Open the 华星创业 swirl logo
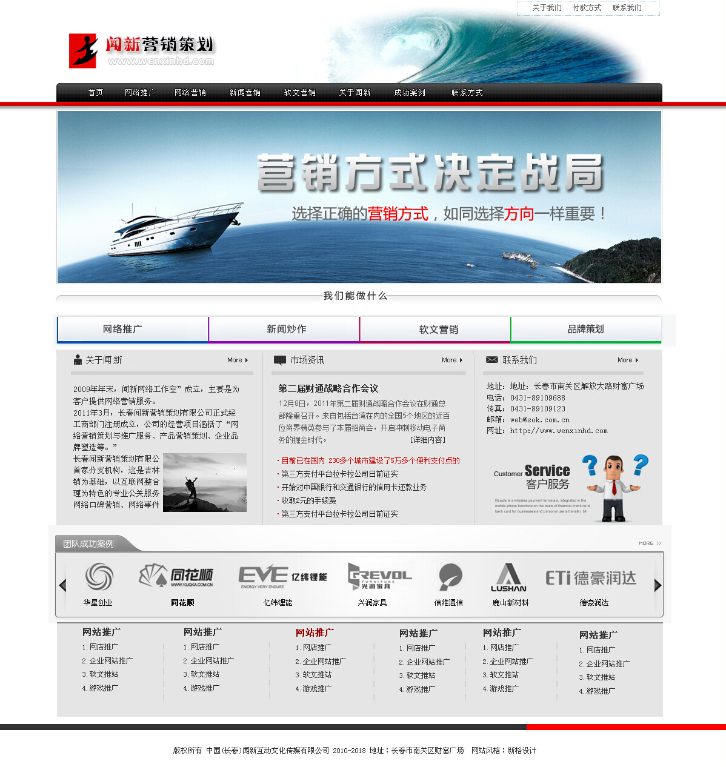Screen dimensions: 726x767 tap(99, 576)
